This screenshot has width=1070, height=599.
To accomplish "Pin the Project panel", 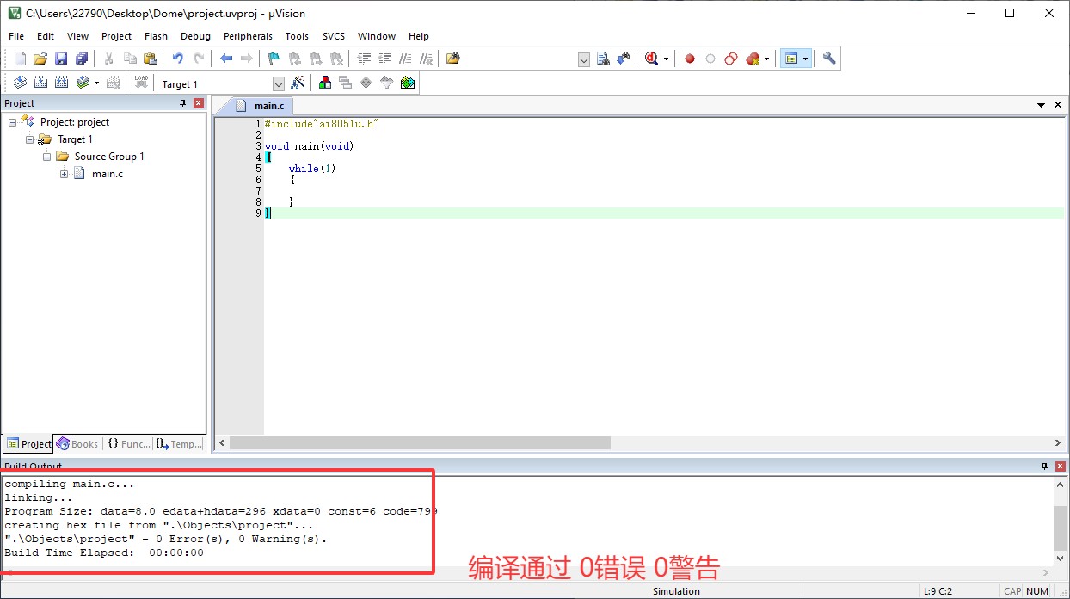I will point(182,103).
